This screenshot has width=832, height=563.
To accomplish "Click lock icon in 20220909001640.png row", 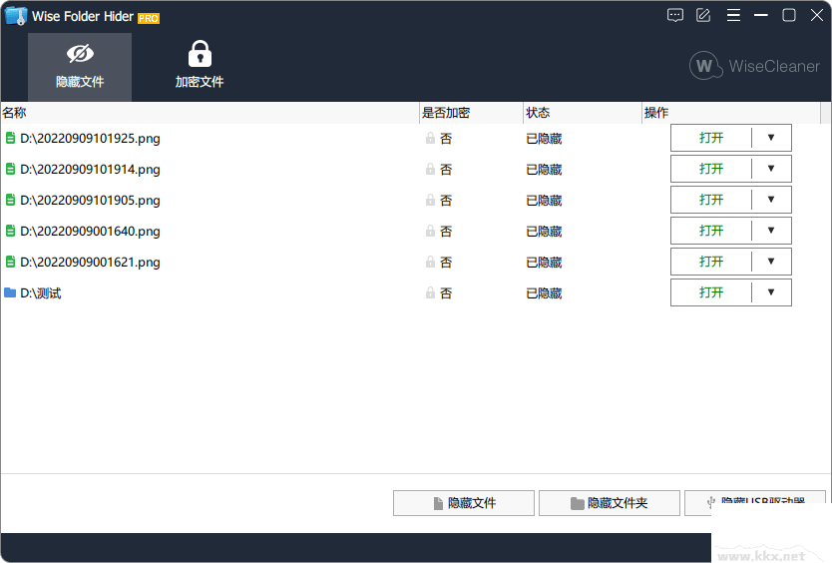I will [430, 231].
